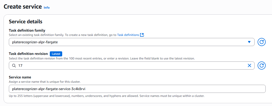The height and width of the screenshot is (106, 272).
Task: Open the Info link beside Create service
Action: pyautogui.click(x=47, y=8)
